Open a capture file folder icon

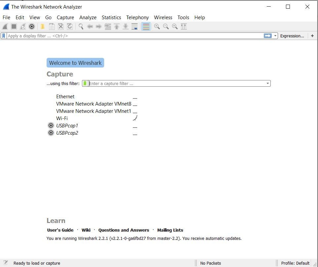[x=43, y=26]
